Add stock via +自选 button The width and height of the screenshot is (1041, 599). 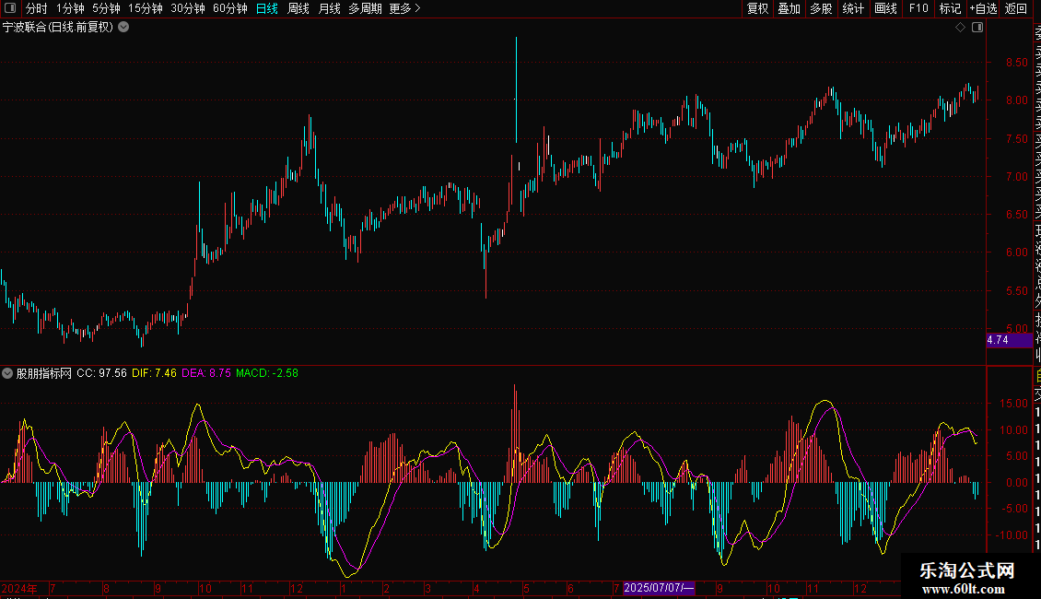point(983,8)
